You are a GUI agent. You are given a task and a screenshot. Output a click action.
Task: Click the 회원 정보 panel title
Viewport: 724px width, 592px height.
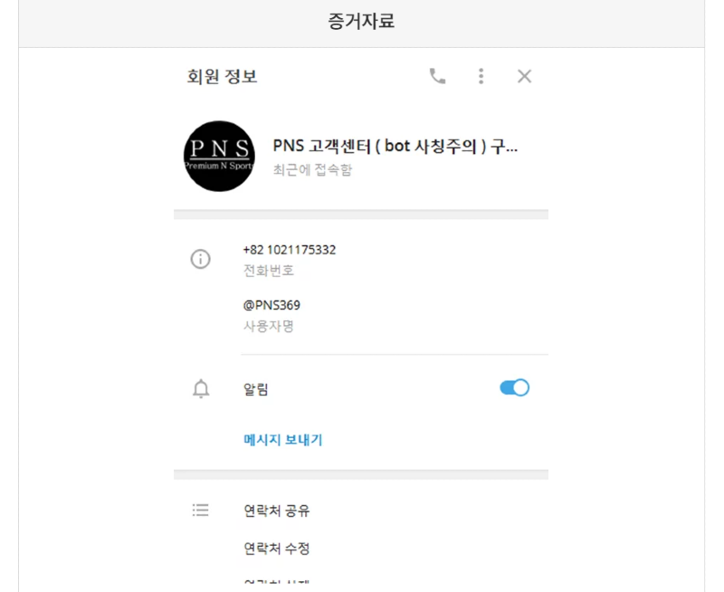tap(222, 77)
